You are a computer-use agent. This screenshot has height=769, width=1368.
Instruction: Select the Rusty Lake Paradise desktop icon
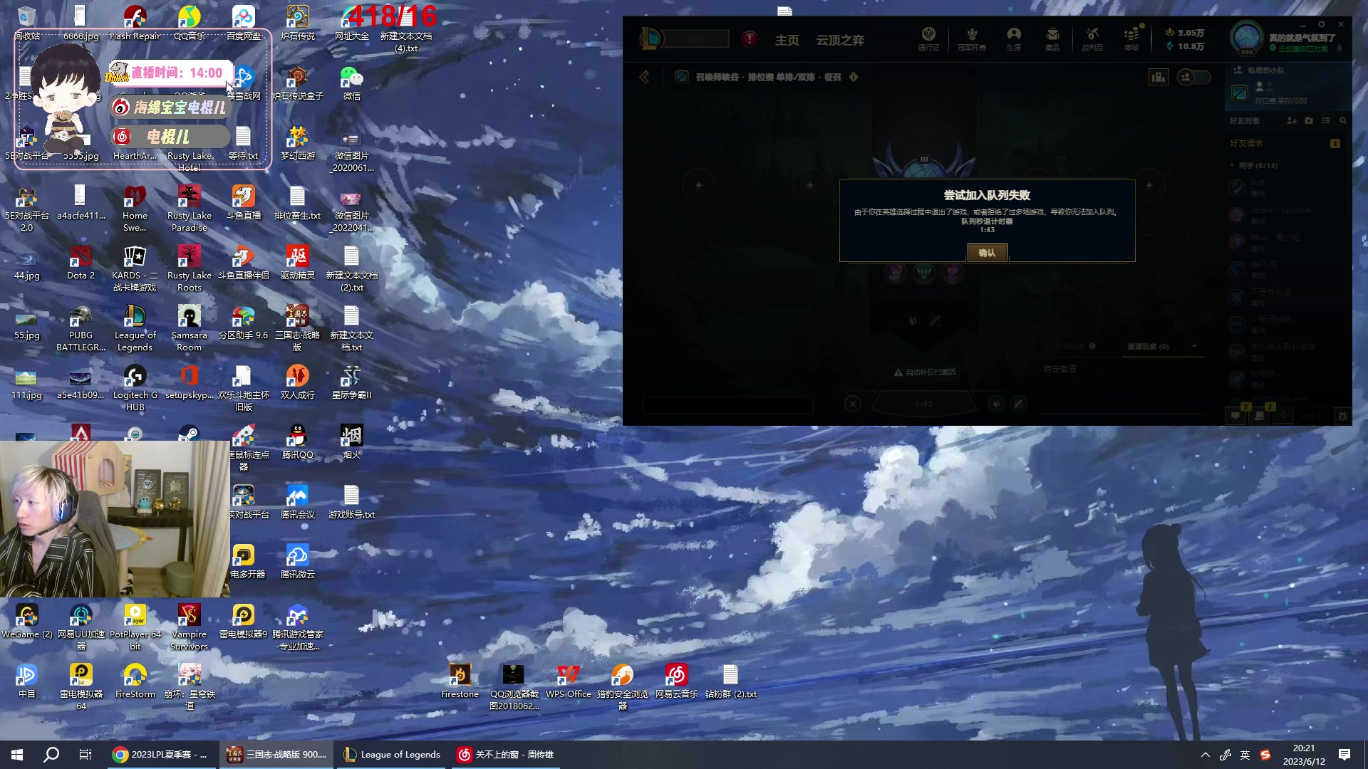coord(189,209)
